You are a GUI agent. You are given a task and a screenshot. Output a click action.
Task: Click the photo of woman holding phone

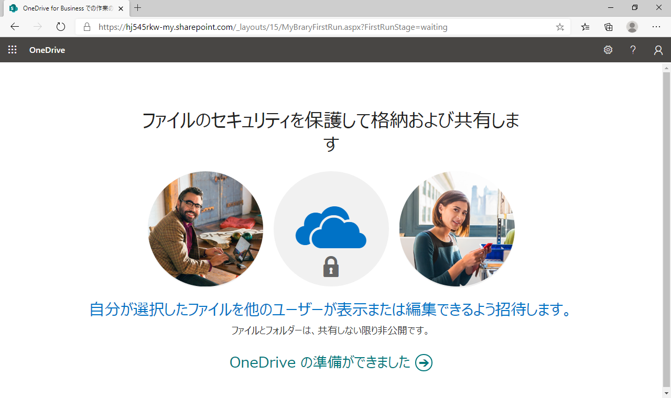[x=457, y=229]
